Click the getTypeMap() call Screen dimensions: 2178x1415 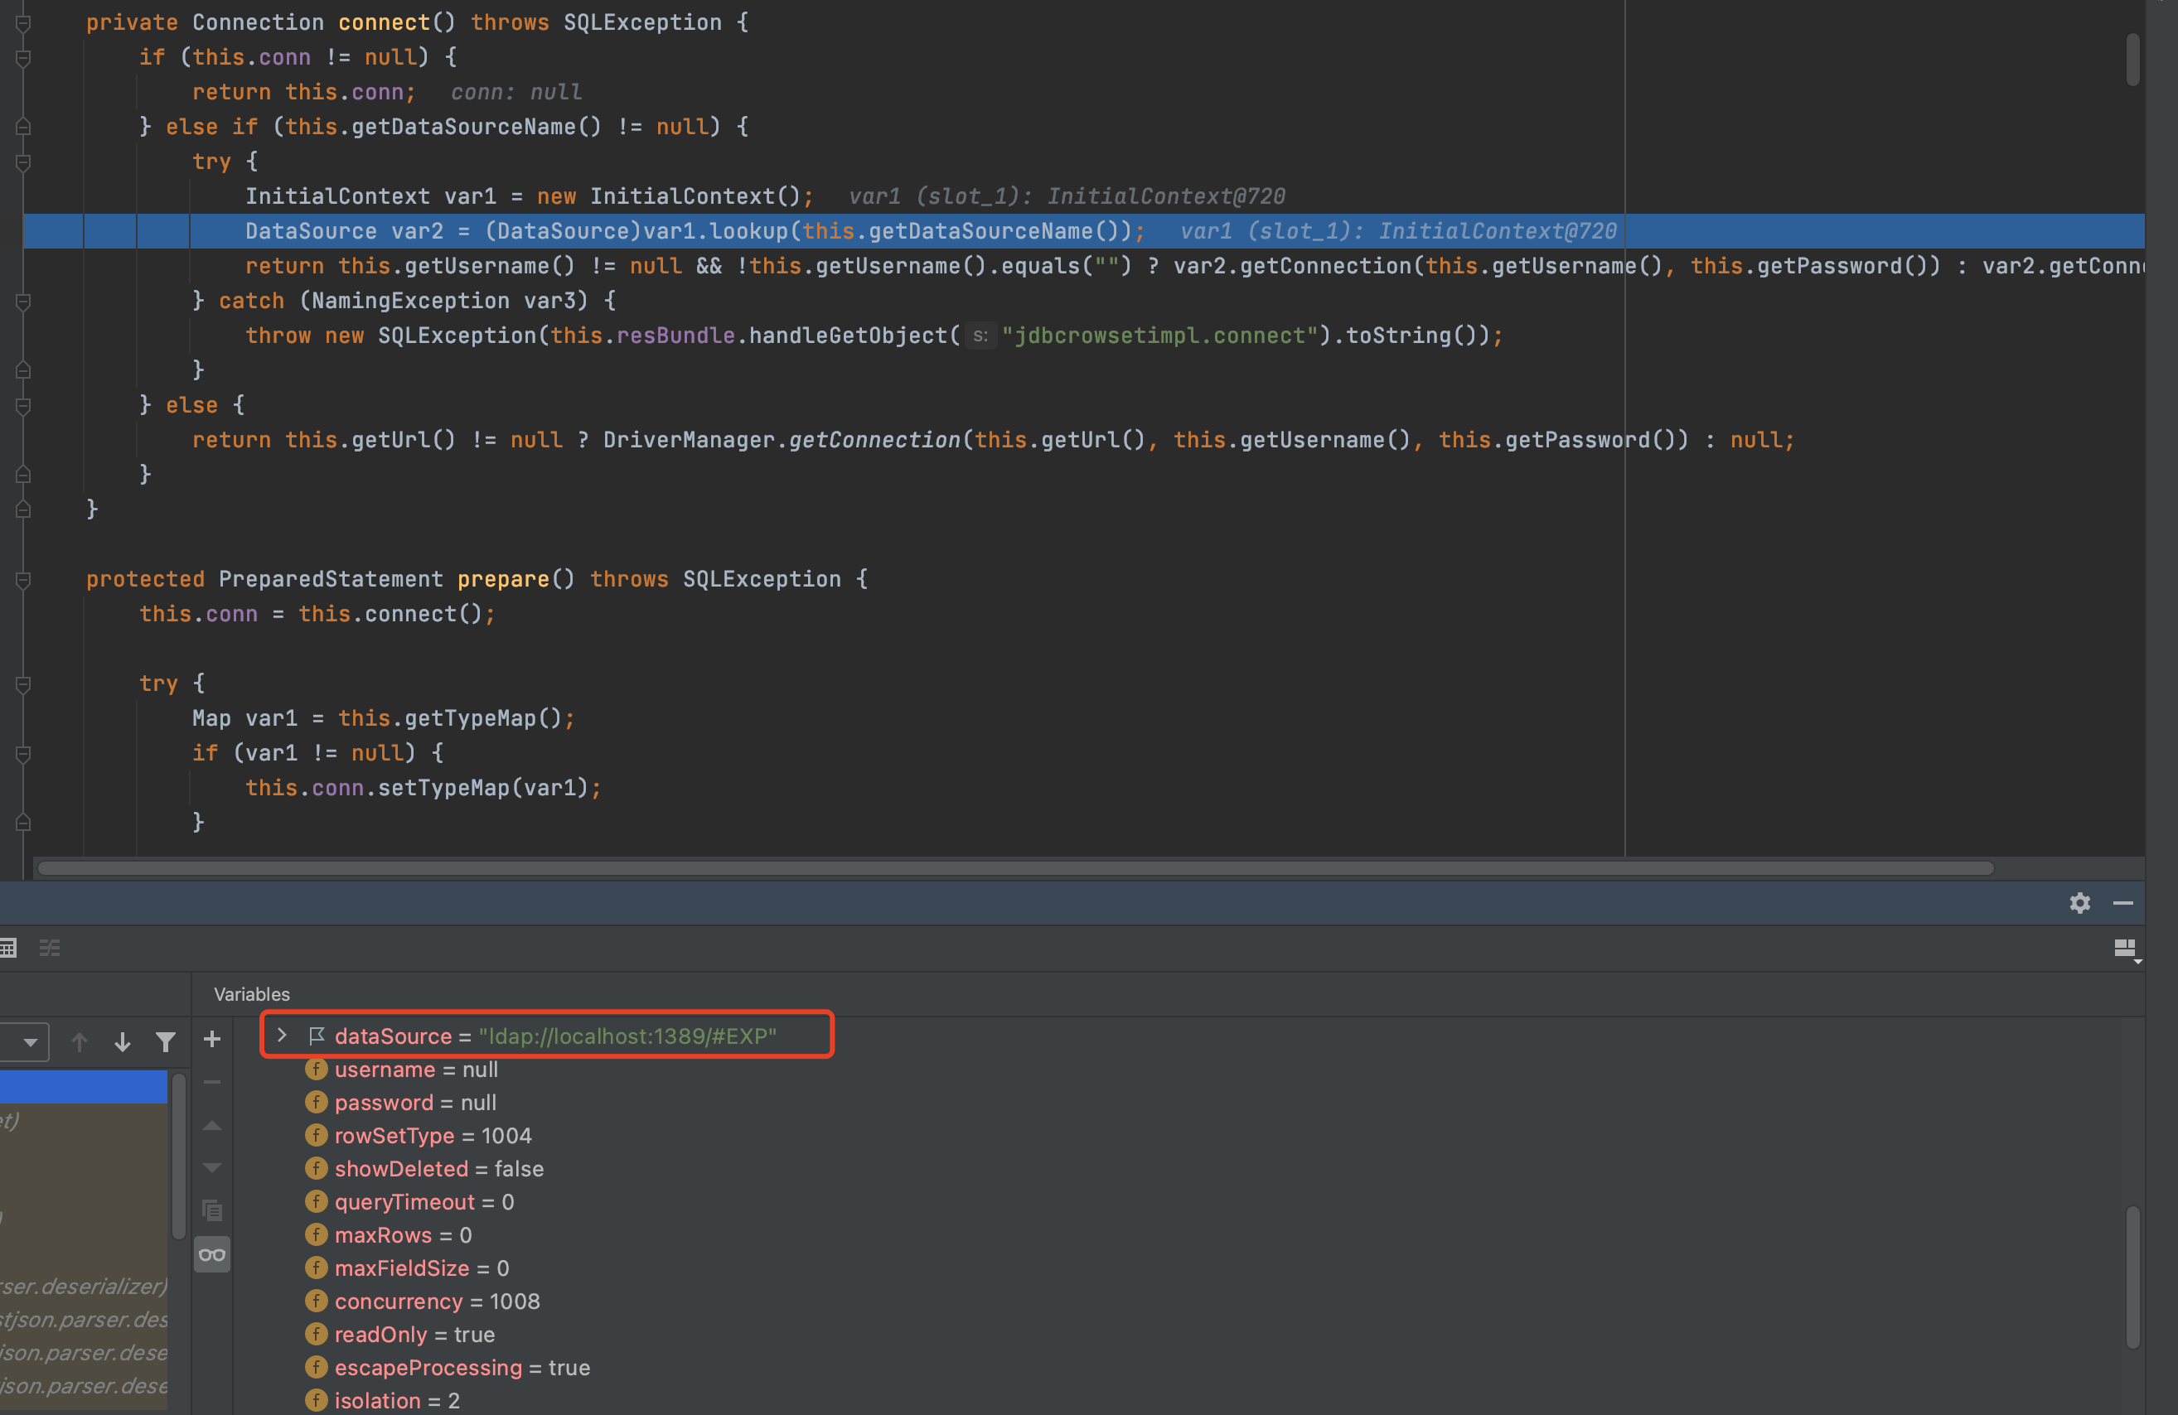(483, 718)
